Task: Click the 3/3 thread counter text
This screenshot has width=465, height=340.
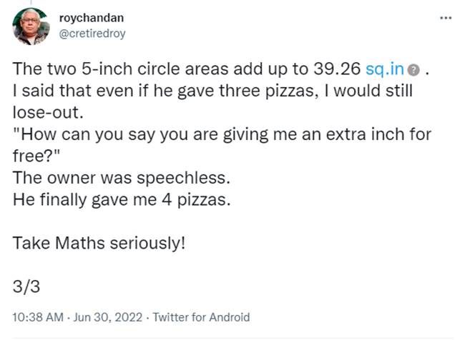Action: coord(26,286)
